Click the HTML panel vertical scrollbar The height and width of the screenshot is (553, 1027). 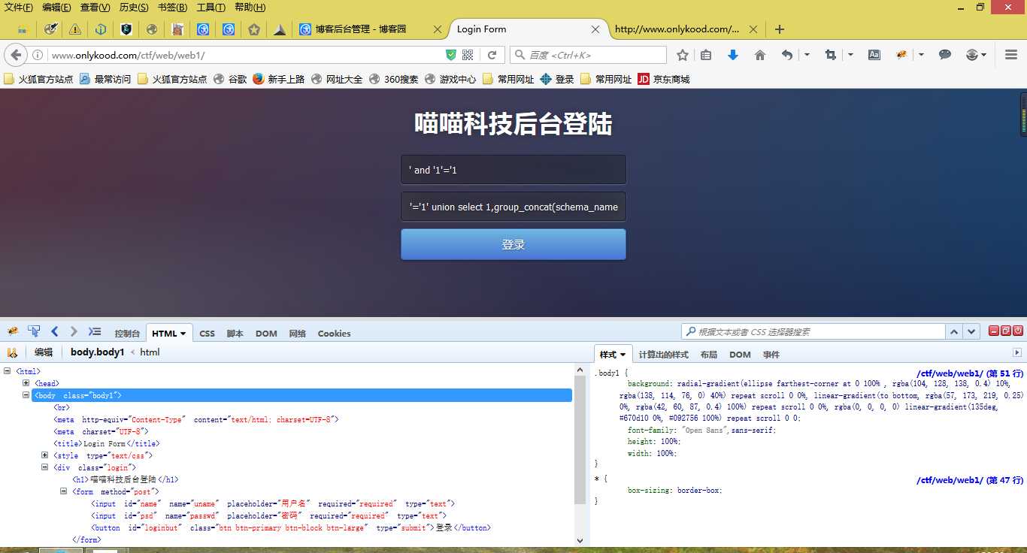pyautogui.click(x=580, y=455)
